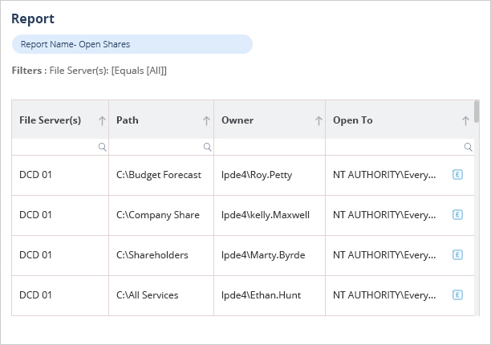
Task: Select the Report Name- Open Shares pill
Action: (x=132, y=44)
